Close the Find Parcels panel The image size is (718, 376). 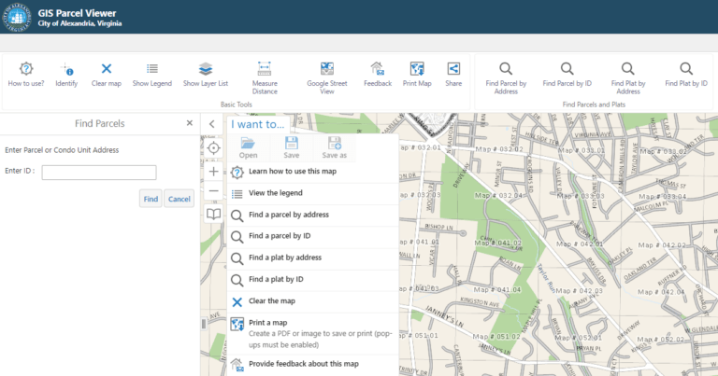point(190,123)
